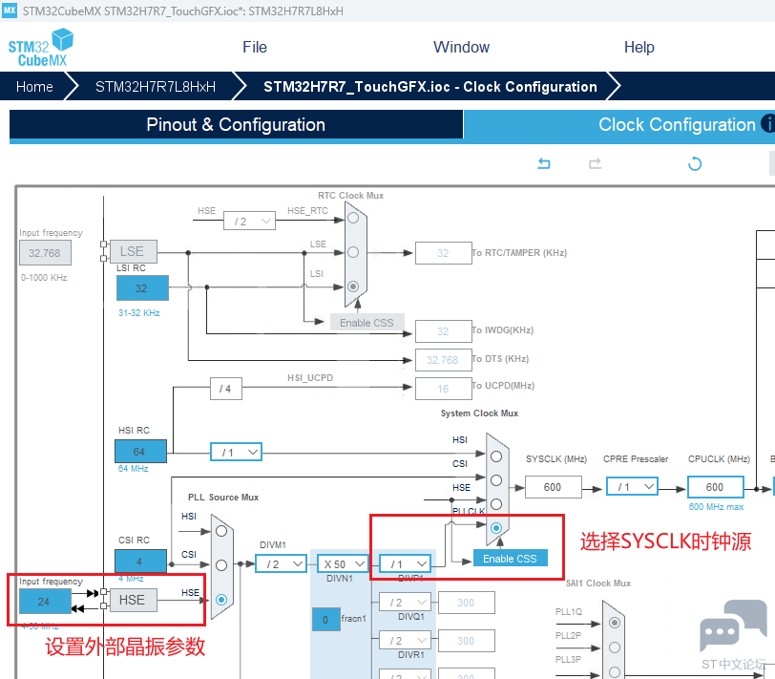The width and height of the screenshot is (775, 679).
Task: Open the File menu
Action: [x=255, y=47]
